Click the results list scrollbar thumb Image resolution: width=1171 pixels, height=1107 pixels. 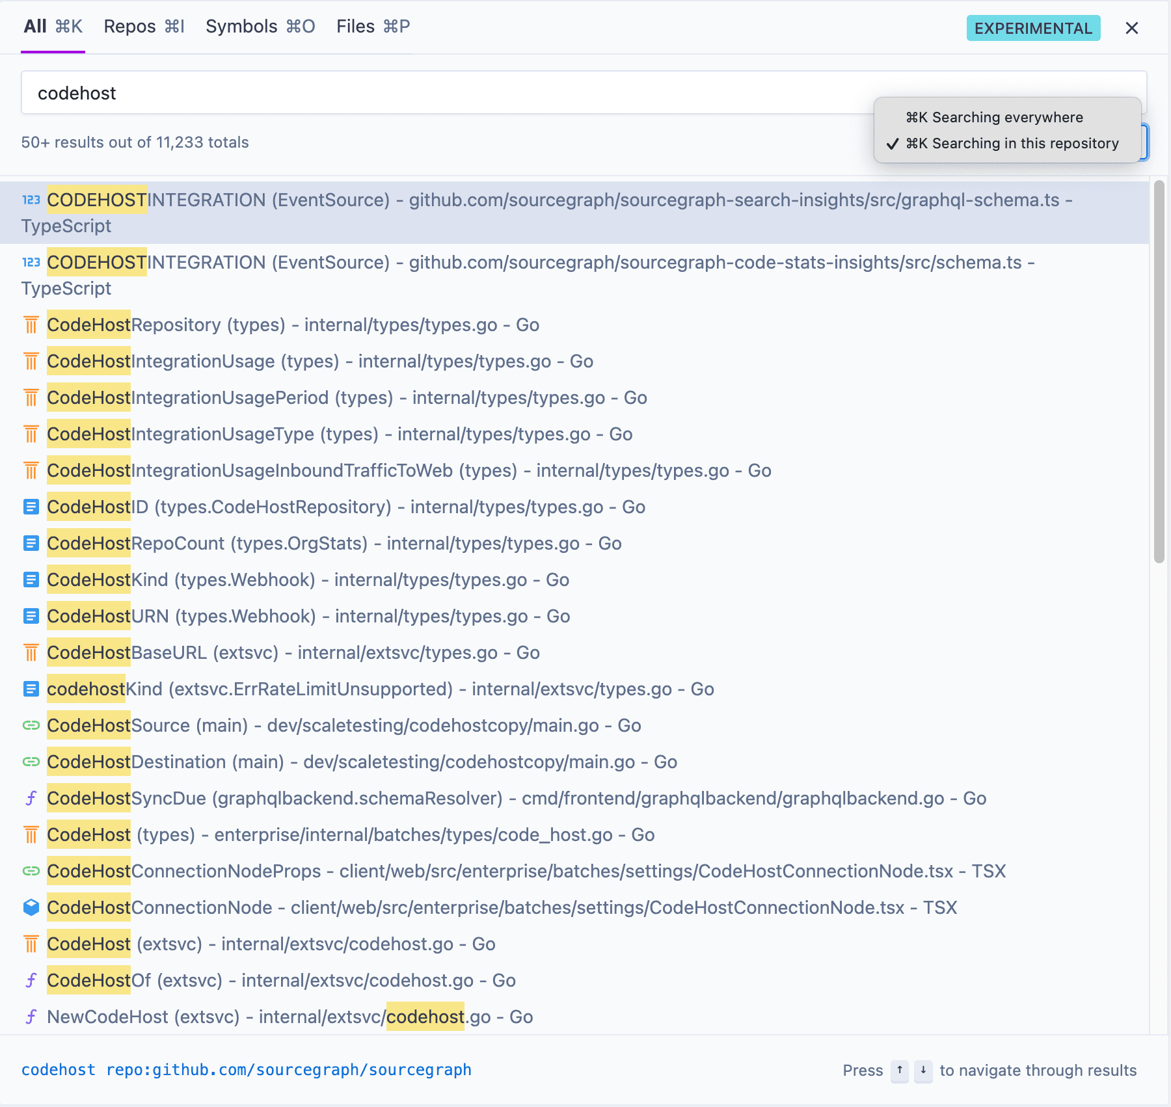pyautogui.click(x=1159, y=371)
